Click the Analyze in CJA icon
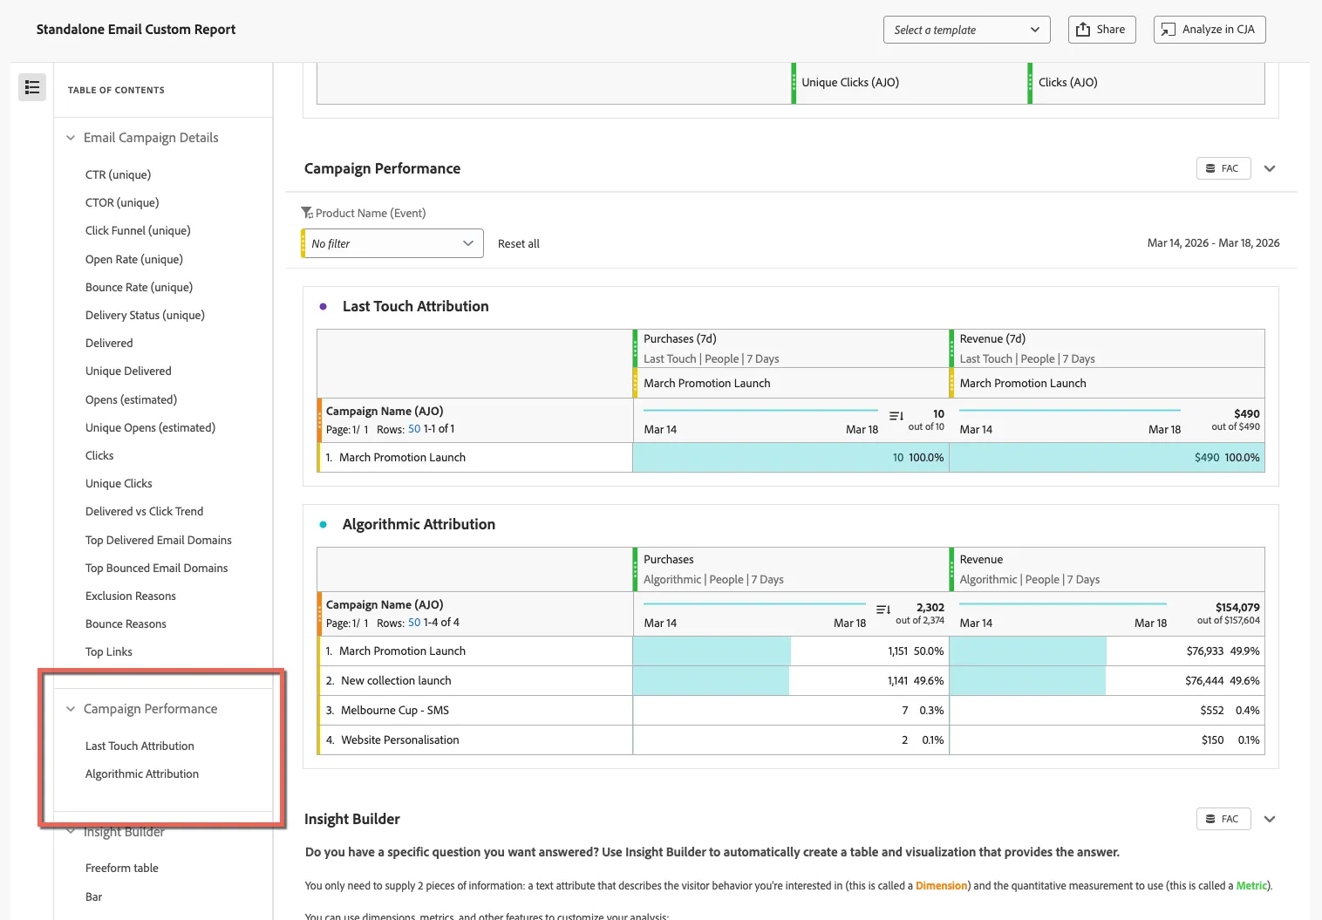Image resolution: width=1322 pixels, height=920 pixels. [1169, 30]
